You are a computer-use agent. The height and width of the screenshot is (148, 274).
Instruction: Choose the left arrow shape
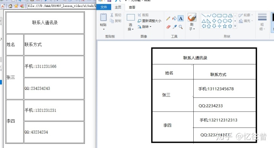tap(204, 26)
